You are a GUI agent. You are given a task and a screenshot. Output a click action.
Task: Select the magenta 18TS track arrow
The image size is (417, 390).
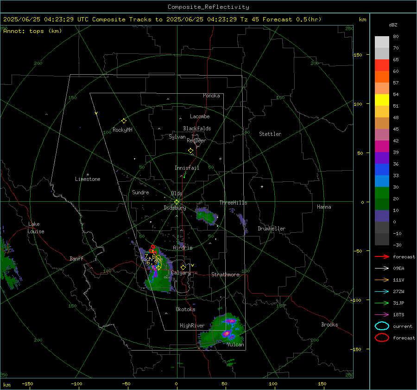click(x=382, y=315)
